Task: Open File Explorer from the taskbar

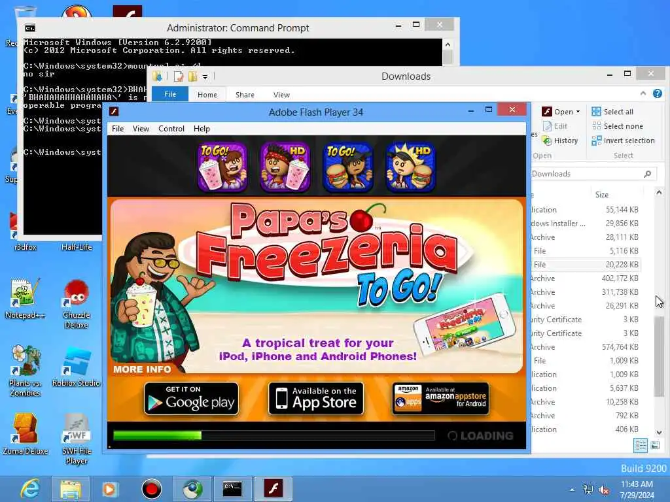Action: [x=71, y=489]
